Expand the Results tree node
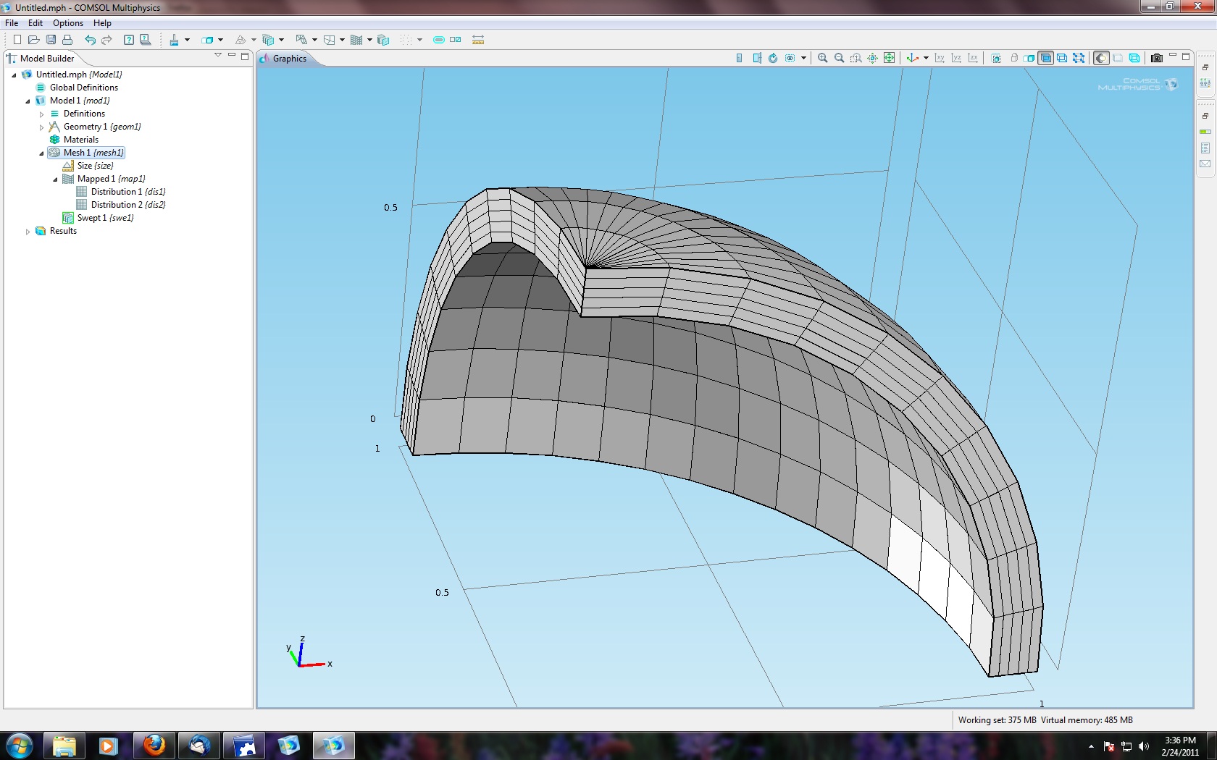Screen dimensions: 1217x760 coord(28,232)
